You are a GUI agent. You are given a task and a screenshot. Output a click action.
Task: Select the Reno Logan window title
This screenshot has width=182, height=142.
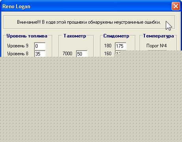[x=16, y=6]
